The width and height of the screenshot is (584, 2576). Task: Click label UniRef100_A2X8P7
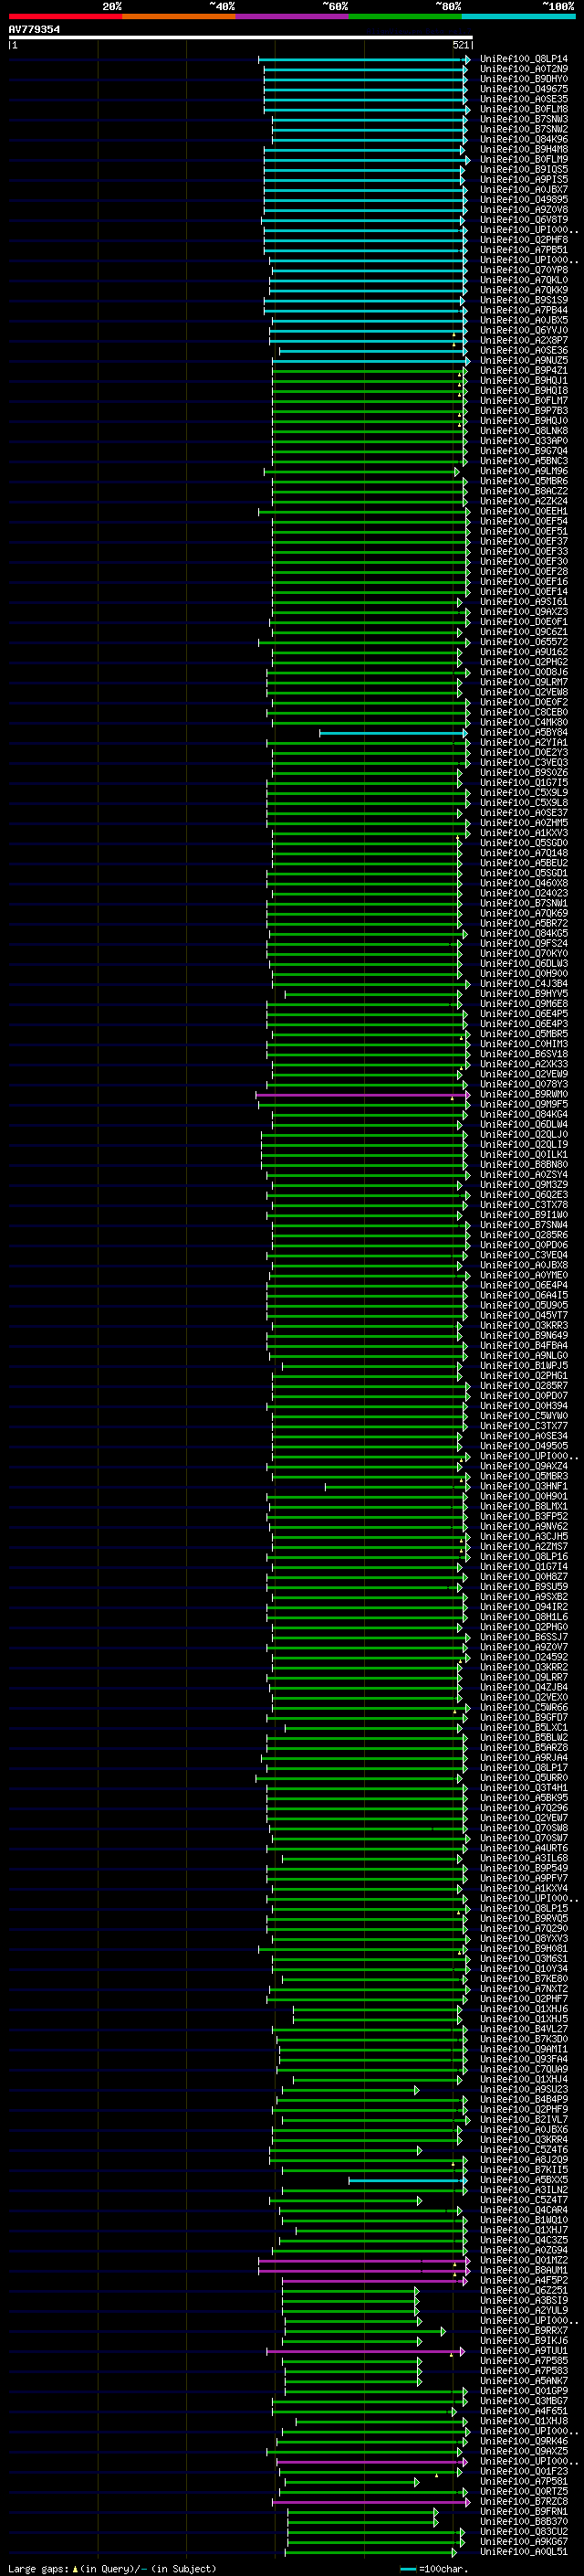click(x=524, y=340)
